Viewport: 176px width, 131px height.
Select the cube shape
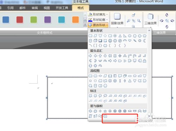pyautogui.click(x=95, y=41)
